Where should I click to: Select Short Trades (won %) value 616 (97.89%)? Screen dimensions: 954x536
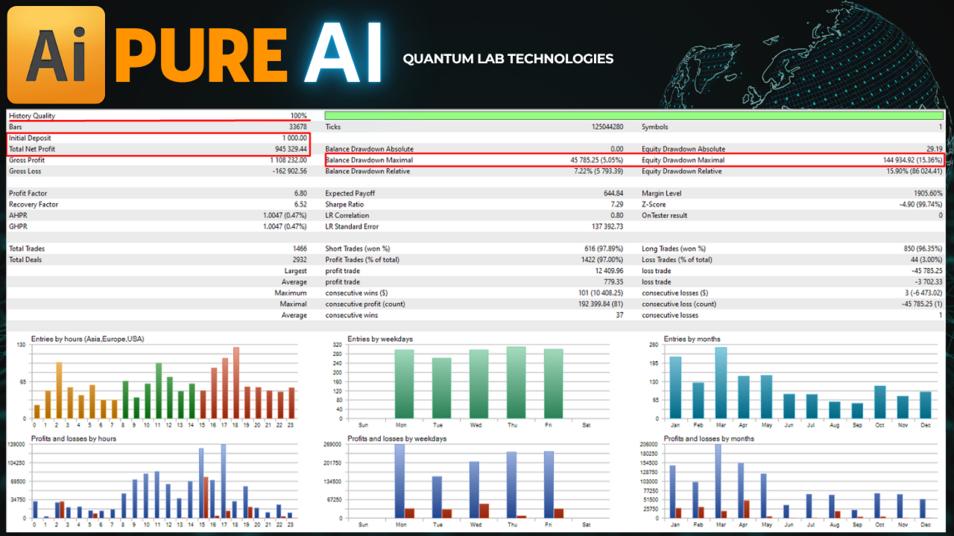tap(604, 249)
